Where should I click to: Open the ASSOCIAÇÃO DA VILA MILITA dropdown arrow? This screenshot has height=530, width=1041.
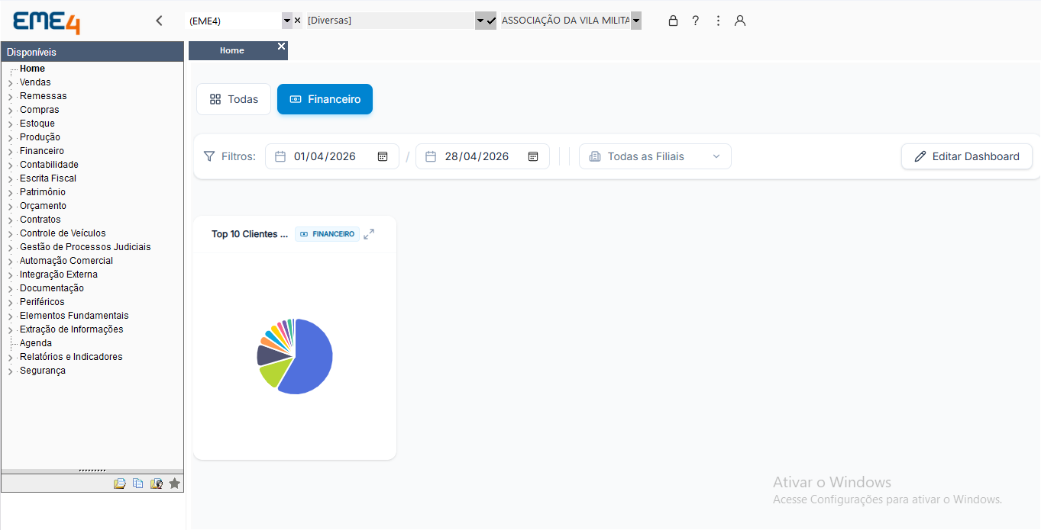tap(635, 21)
